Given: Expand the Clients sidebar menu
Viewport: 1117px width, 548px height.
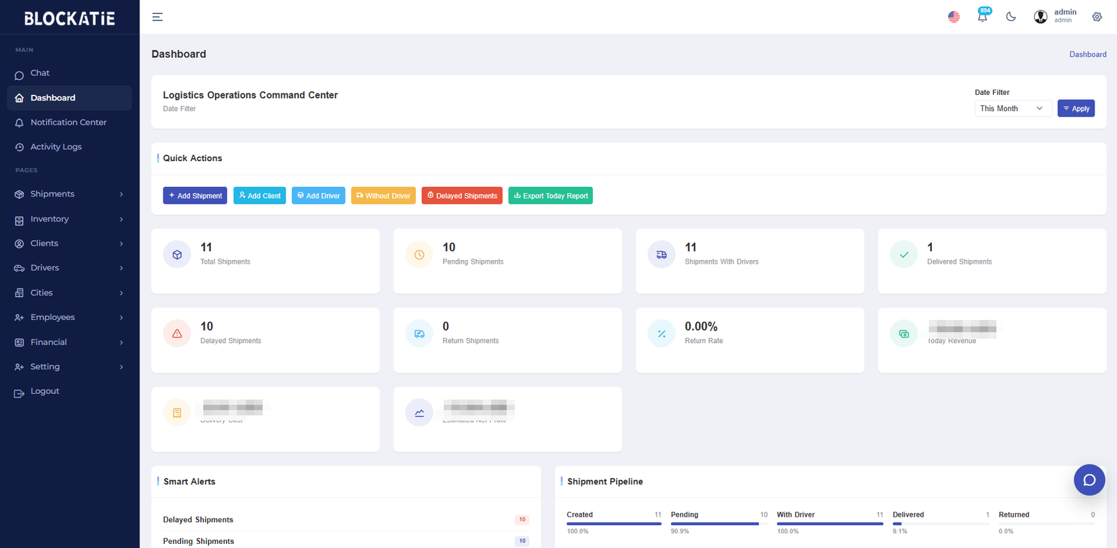Looking at the screenshot, I should (x=70, y=243).
